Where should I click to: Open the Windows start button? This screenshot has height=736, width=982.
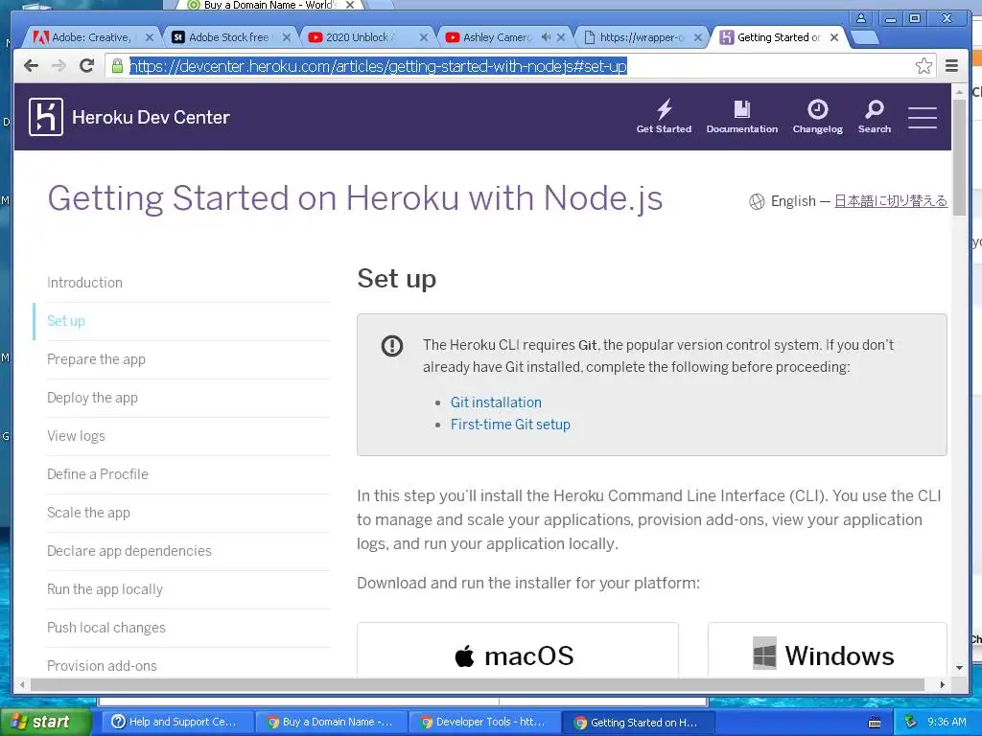pyautogui.click(x=45, y=722)
